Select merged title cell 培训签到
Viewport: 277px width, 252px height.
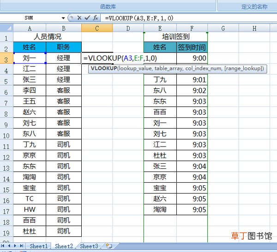coord(176,37)
